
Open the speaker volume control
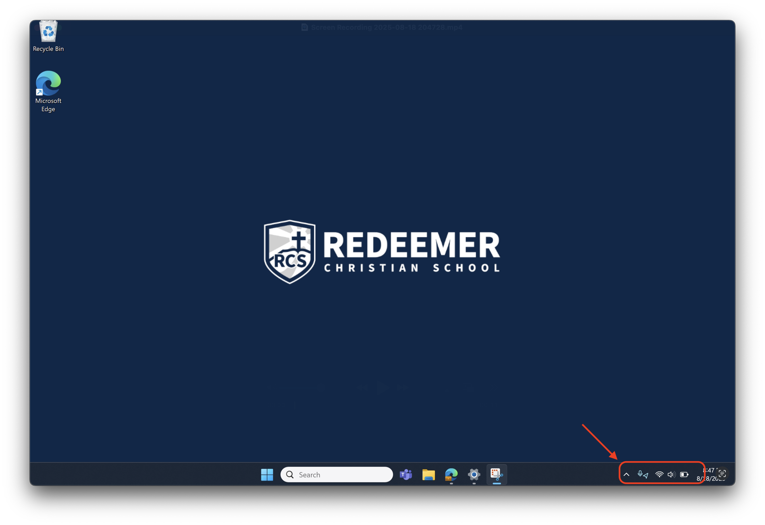tap(671, 474)
